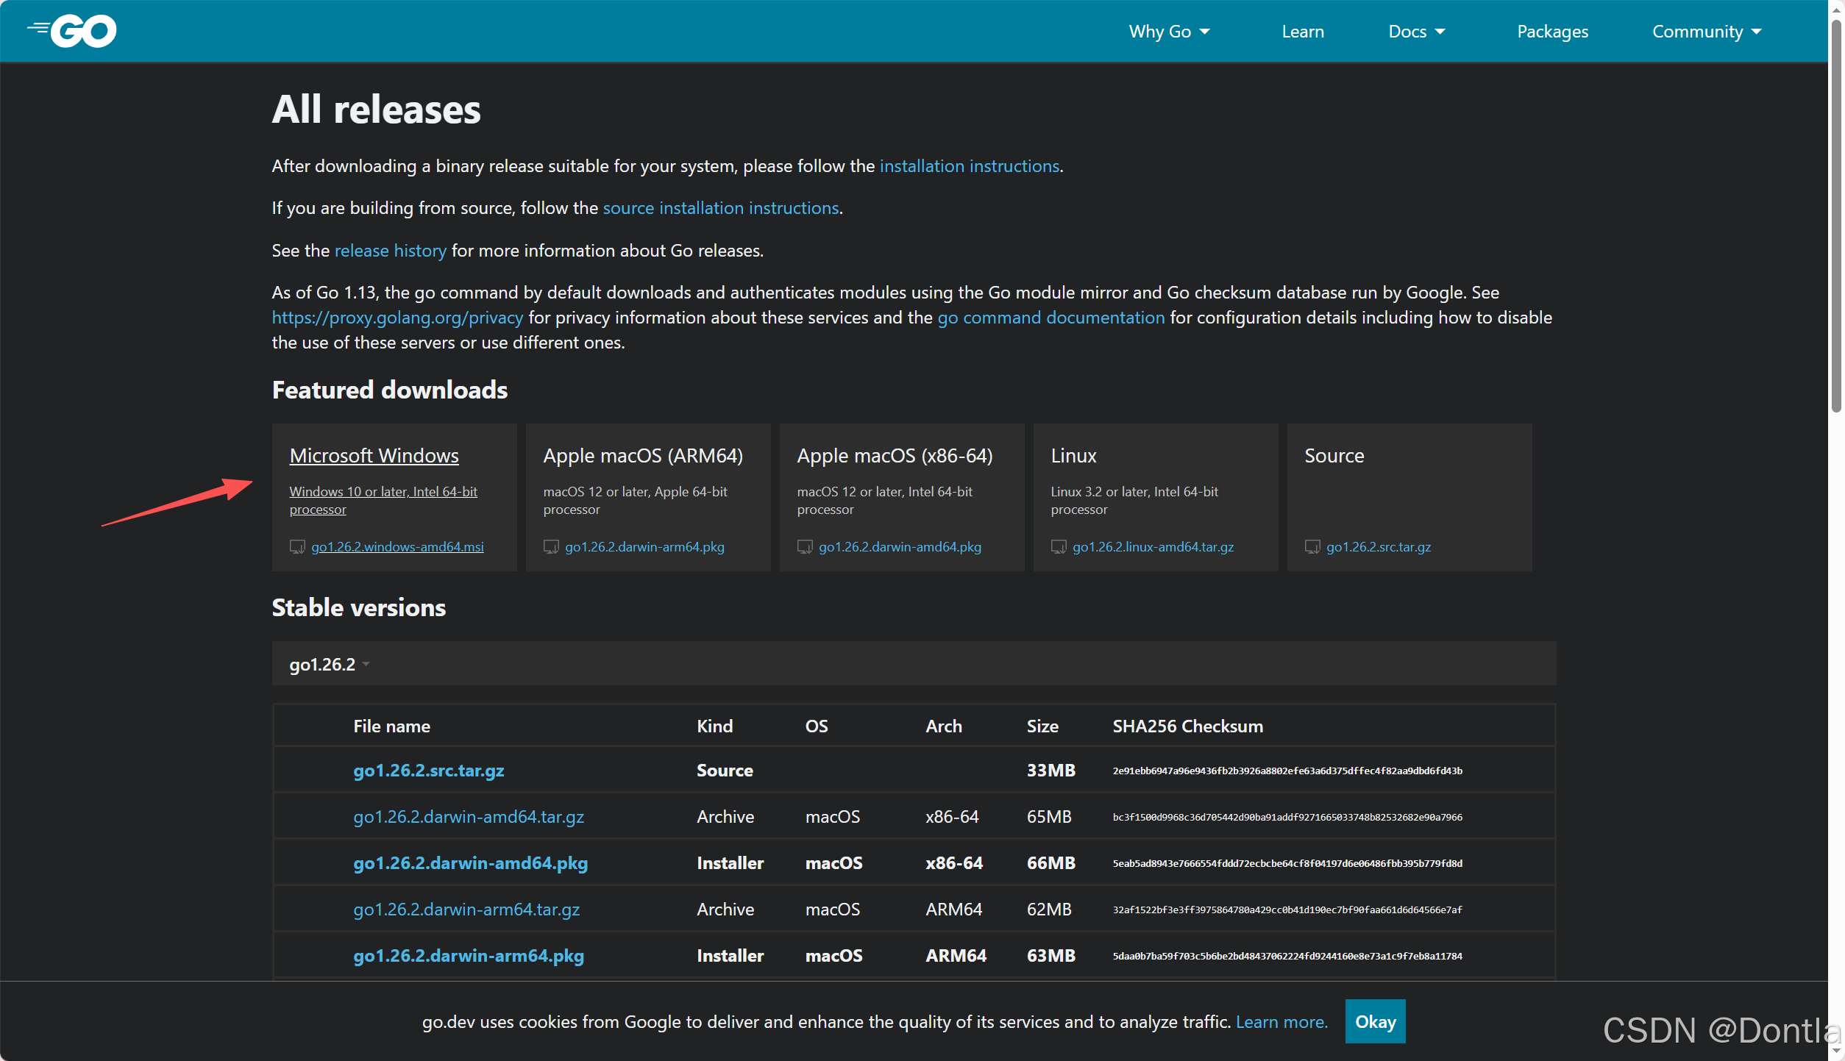Open the installation instructions link
The image size is (1845, 1061).
[x=969, y=166]
